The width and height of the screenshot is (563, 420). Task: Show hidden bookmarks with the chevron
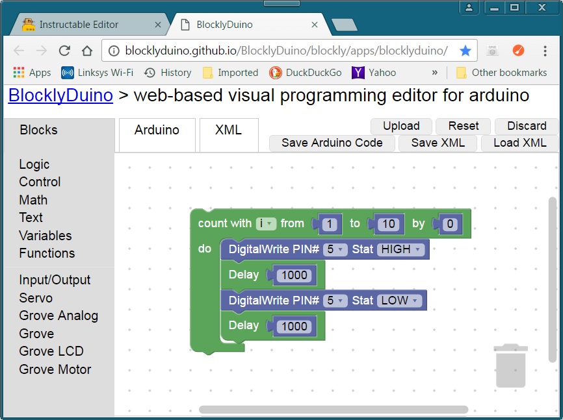tap(434, 73)
